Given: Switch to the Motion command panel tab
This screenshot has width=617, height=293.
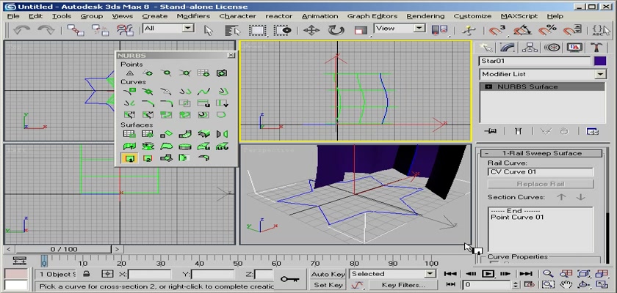Looking at the screenshot, I should coord(552,48).
